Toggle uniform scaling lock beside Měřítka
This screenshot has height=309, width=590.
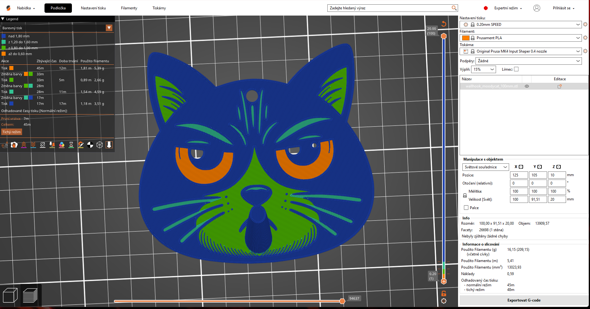[x=465, y=195]
